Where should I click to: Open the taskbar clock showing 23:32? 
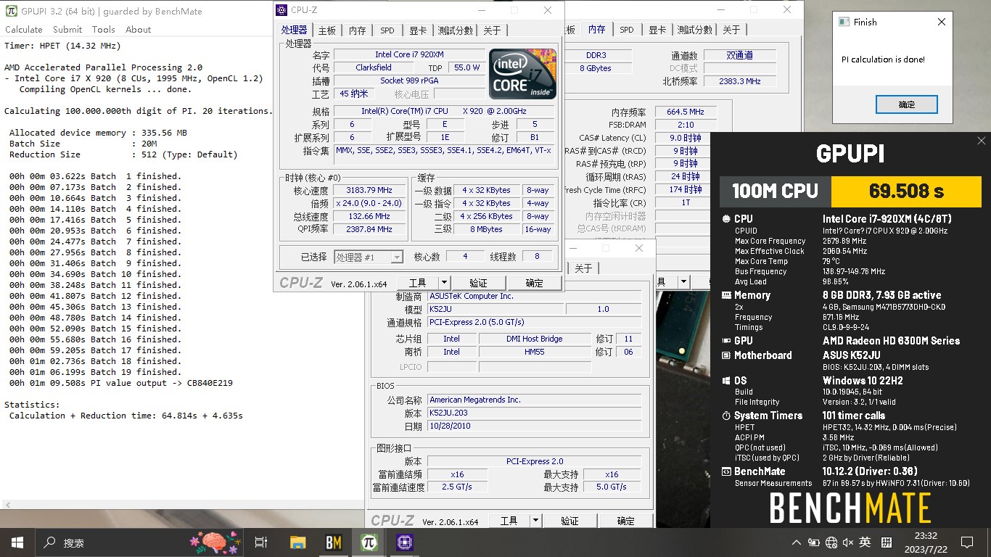coord(924,542)
